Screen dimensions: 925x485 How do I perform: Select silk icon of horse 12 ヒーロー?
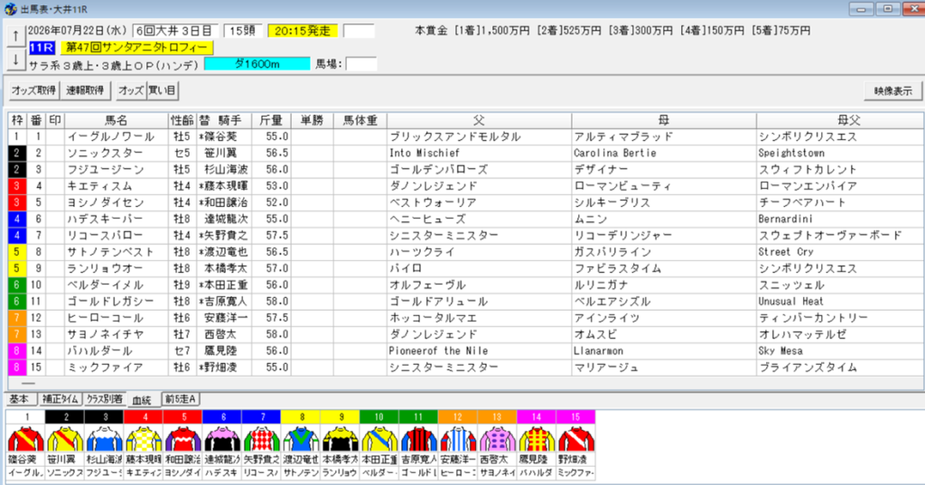[x=458, y=439]
